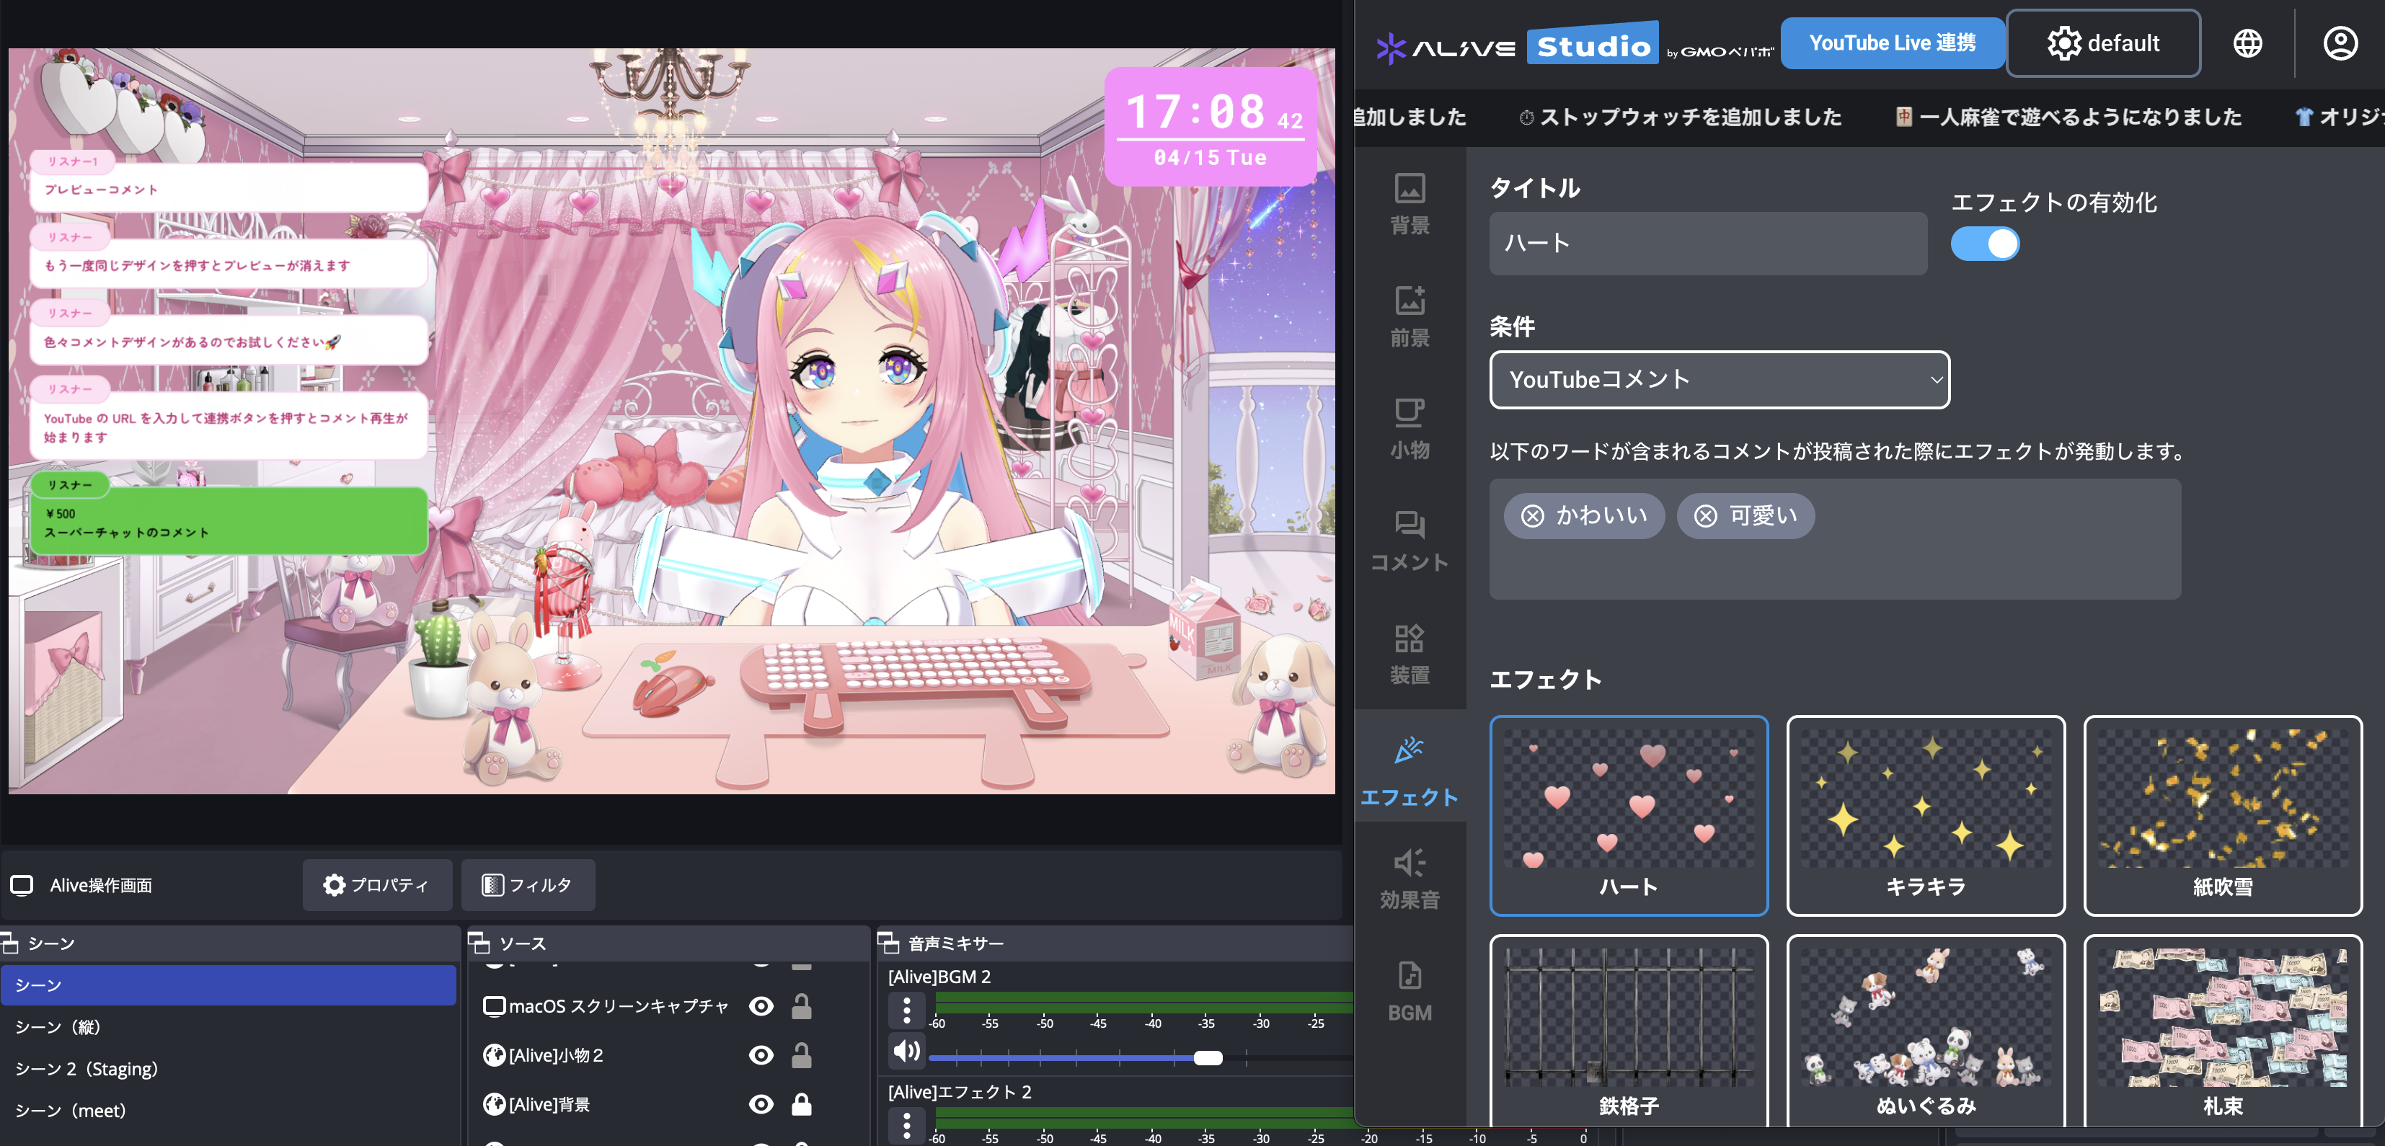Click the YouTube Live 連携 button

[1893, 43]
